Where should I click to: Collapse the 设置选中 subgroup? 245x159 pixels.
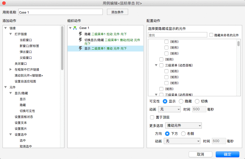[11, 134]
